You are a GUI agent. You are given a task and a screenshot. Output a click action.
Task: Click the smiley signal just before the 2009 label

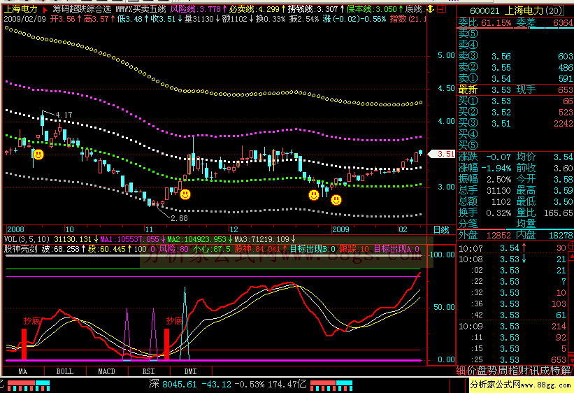336,199
